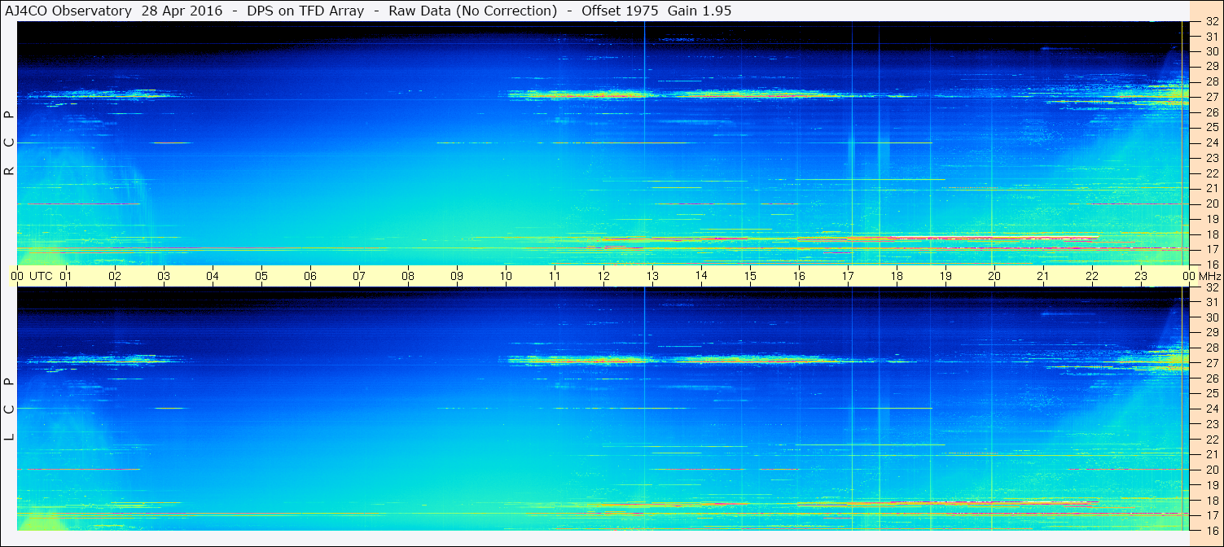
Task: Select the 12 hour mark on time axis
Action: pyautogui.click(x=603, y=276)
